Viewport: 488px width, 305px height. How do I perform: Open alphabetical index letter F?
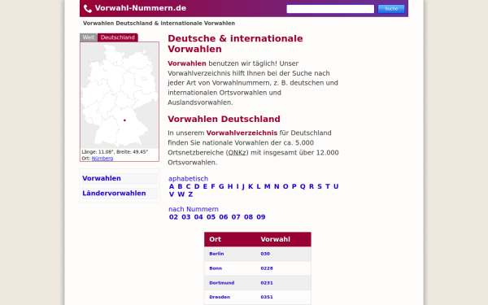(x=213, y=186)
